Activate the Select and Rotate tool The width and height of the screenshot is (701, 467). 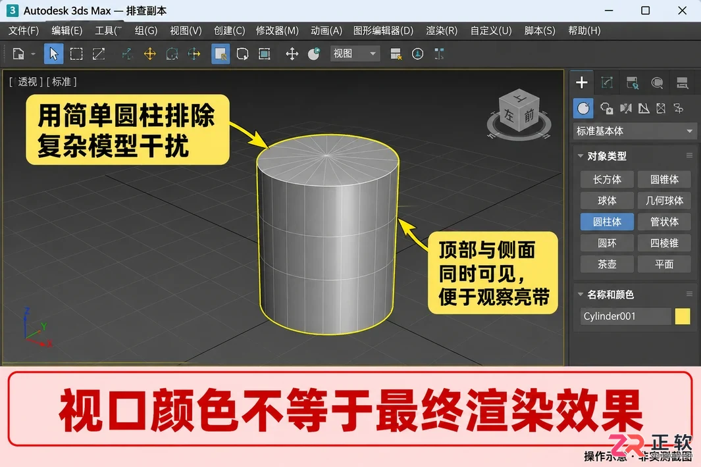coord(172,54)
